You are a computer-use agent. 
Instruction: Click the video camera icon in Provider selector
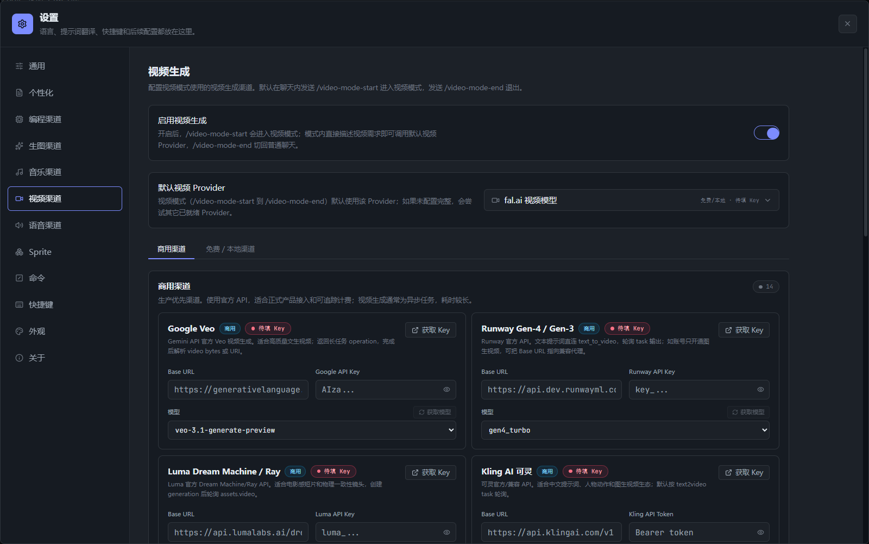tap(495, 201)
